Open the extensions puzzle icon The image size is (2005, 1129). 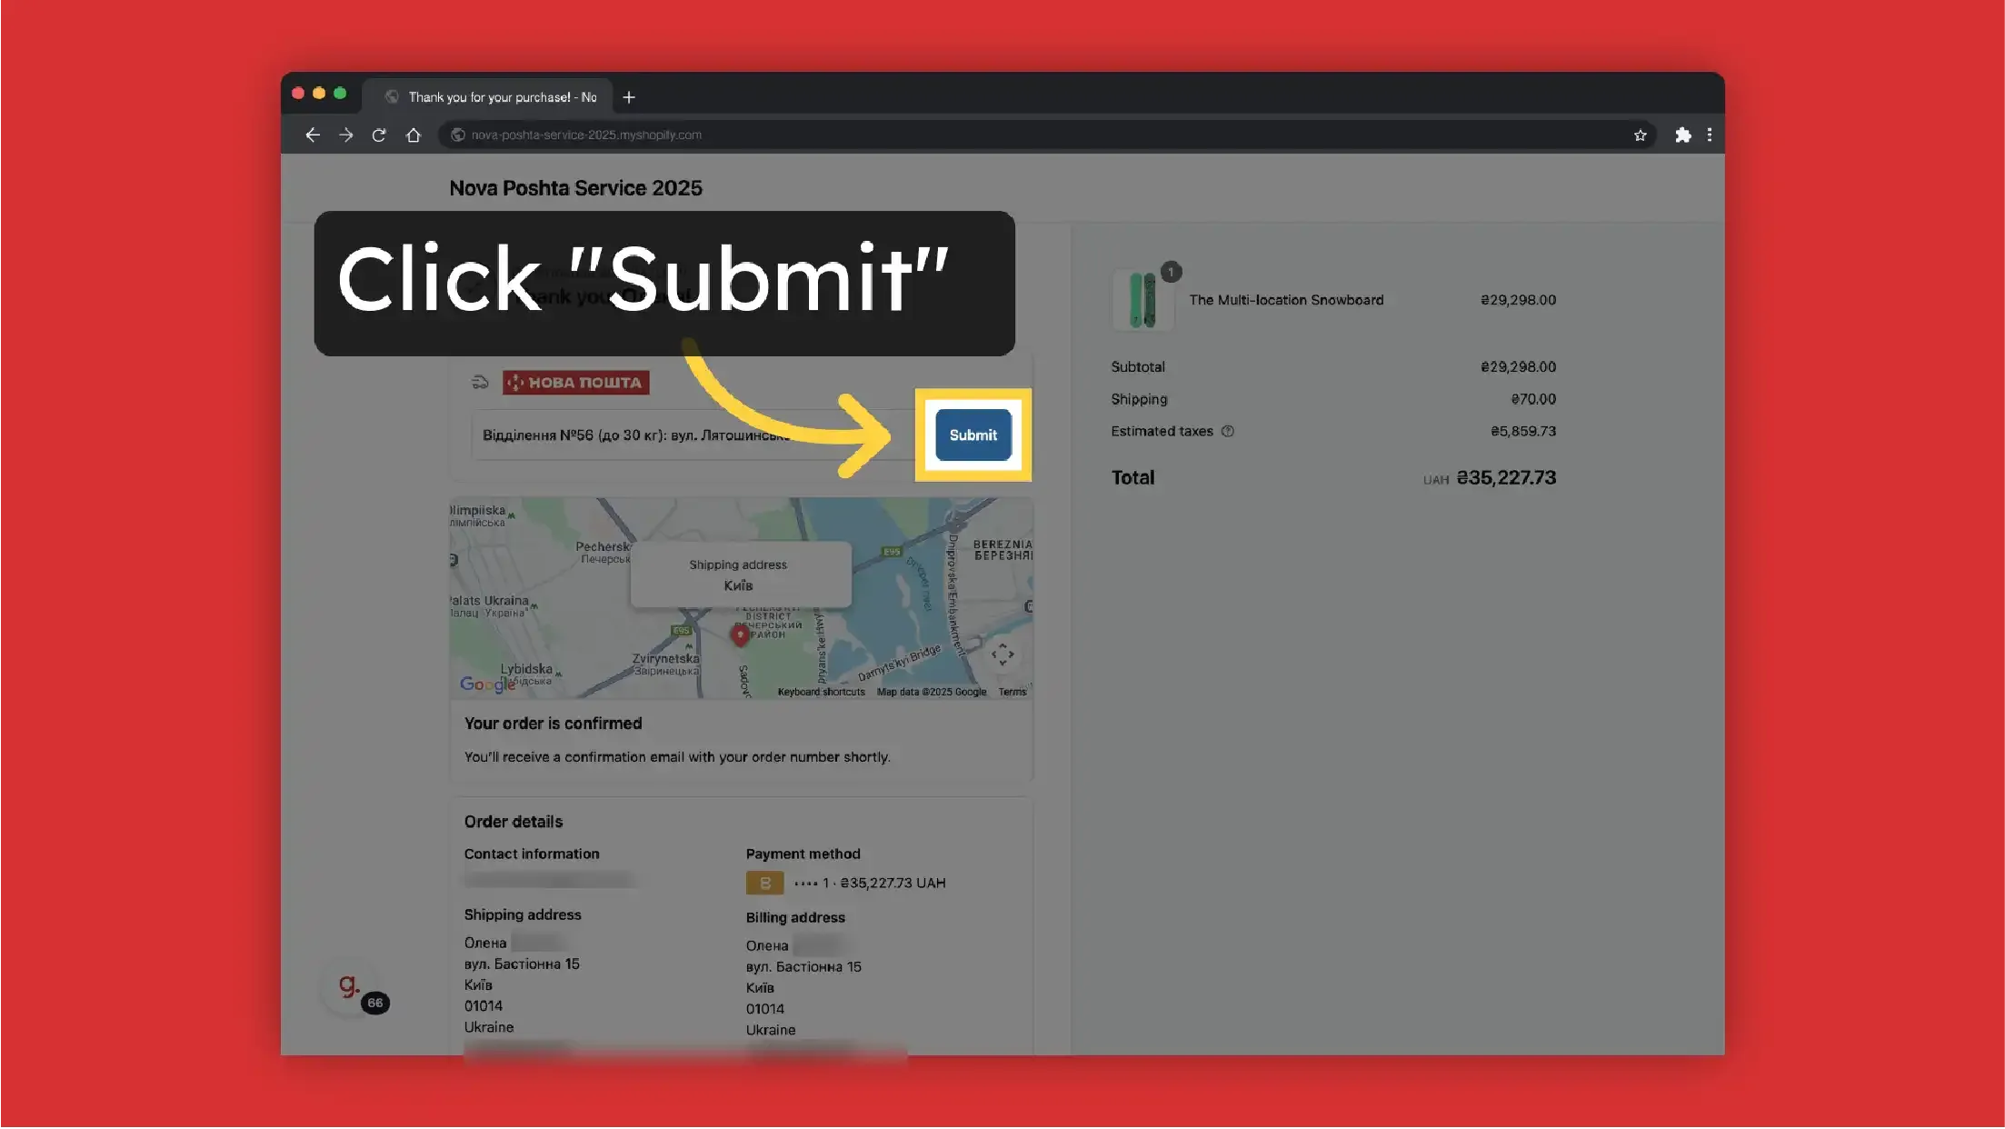click(x=1683, y=135)
